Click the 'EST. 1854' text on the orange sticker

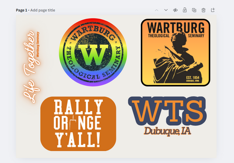(x=193, y=78)
